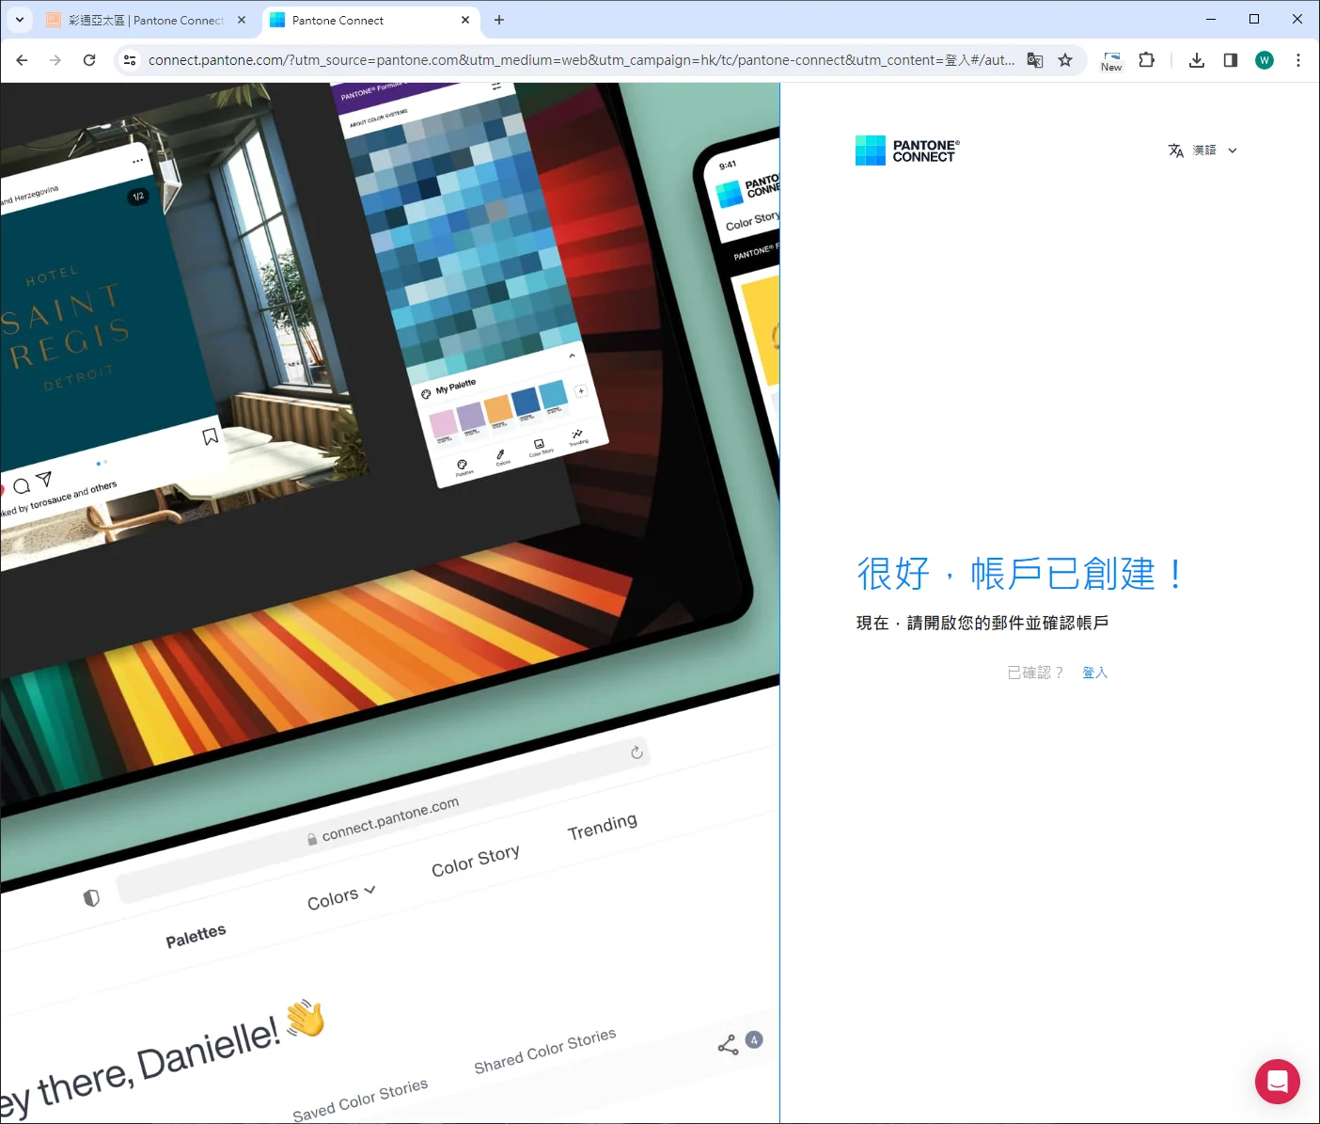Open the Chrome profile avatar W
This screenshot has width=1320, height=1124.
pos(1265,60)
